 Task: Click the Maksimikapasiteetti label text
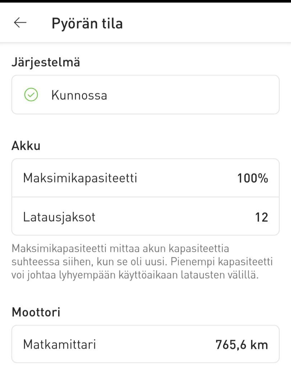pos(80,178)
